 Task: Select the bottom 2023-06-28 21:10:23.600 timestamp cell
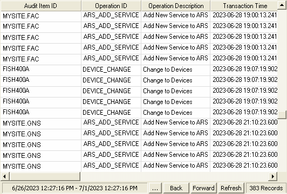click(x=244, y=167)
